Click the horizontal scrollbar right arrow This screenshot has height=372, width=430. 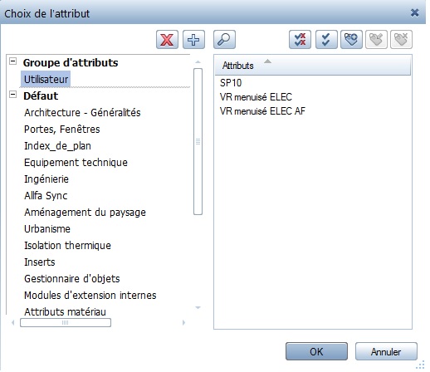(x=183, y=323)
